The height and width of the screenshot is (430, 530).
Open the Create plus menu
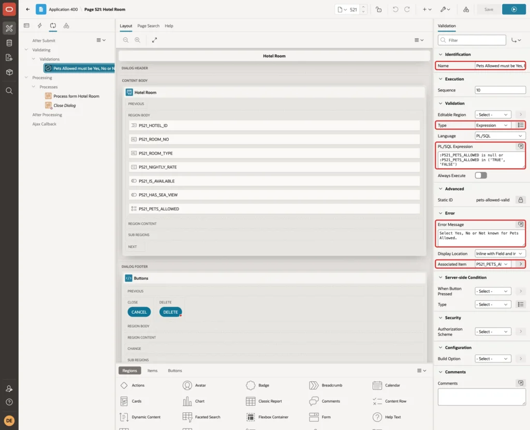click(x=427, y=9)
